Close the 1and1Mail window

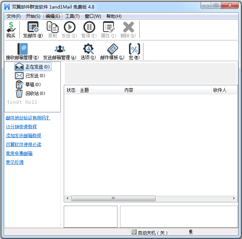(230, 6)
